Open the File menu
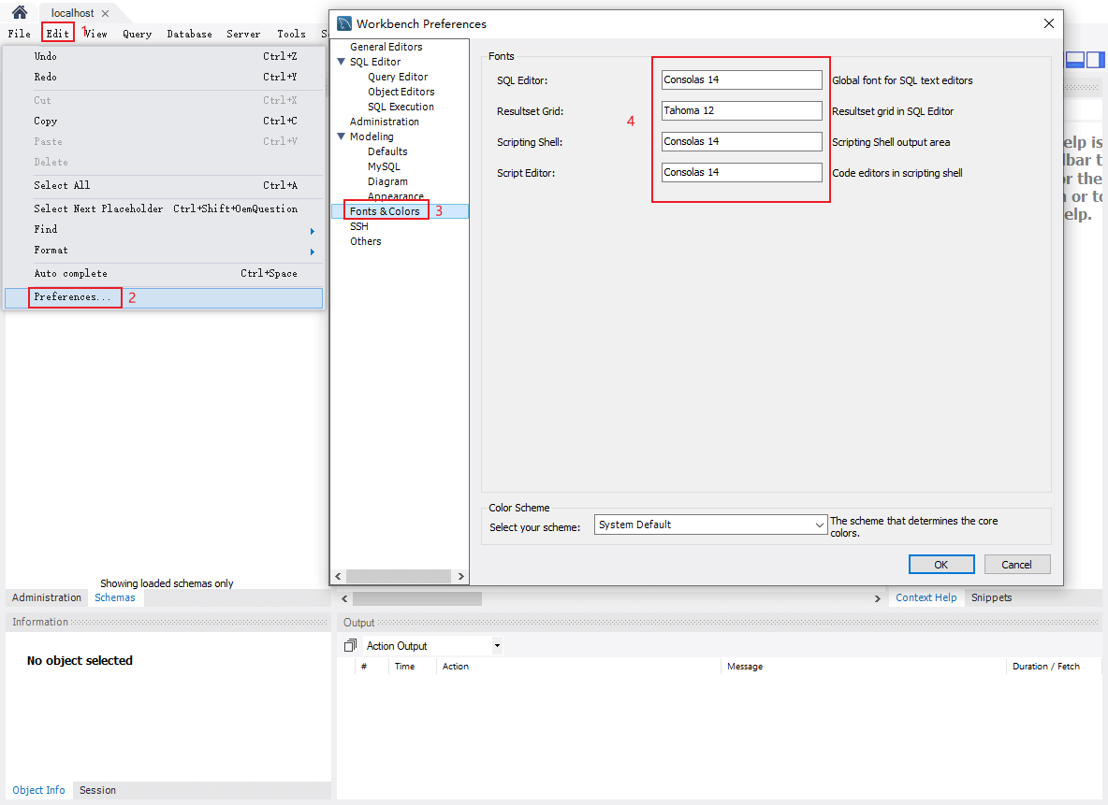1108x805 pixels. coord(19,33)
